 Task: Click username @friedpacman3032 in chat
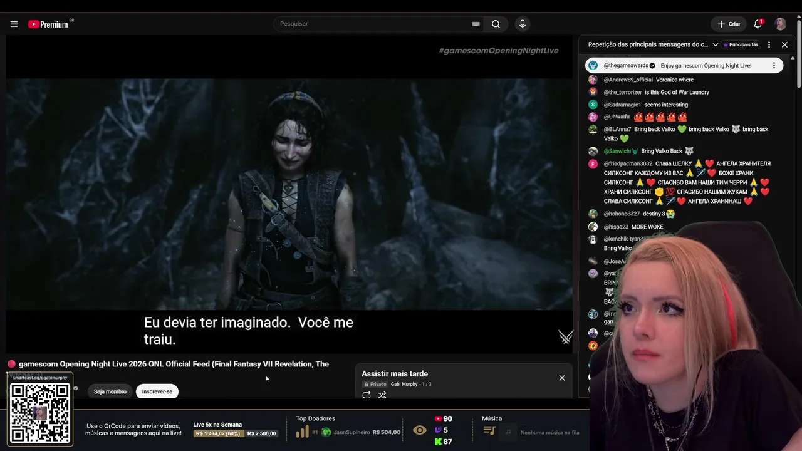pos(628,164)
